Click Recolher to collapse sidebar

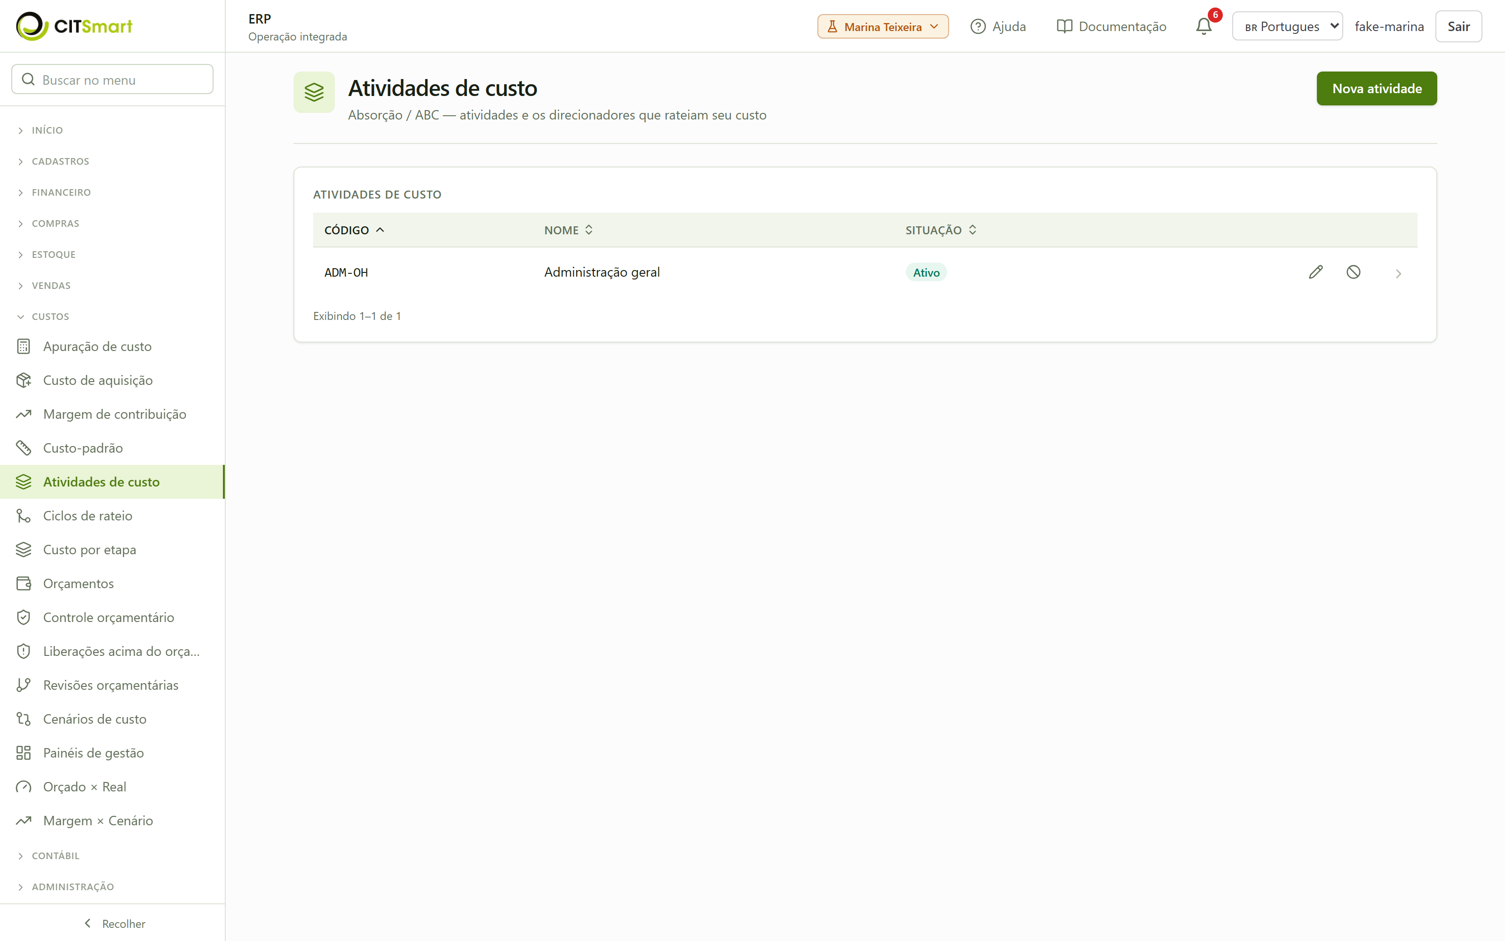tap(114, 924)
